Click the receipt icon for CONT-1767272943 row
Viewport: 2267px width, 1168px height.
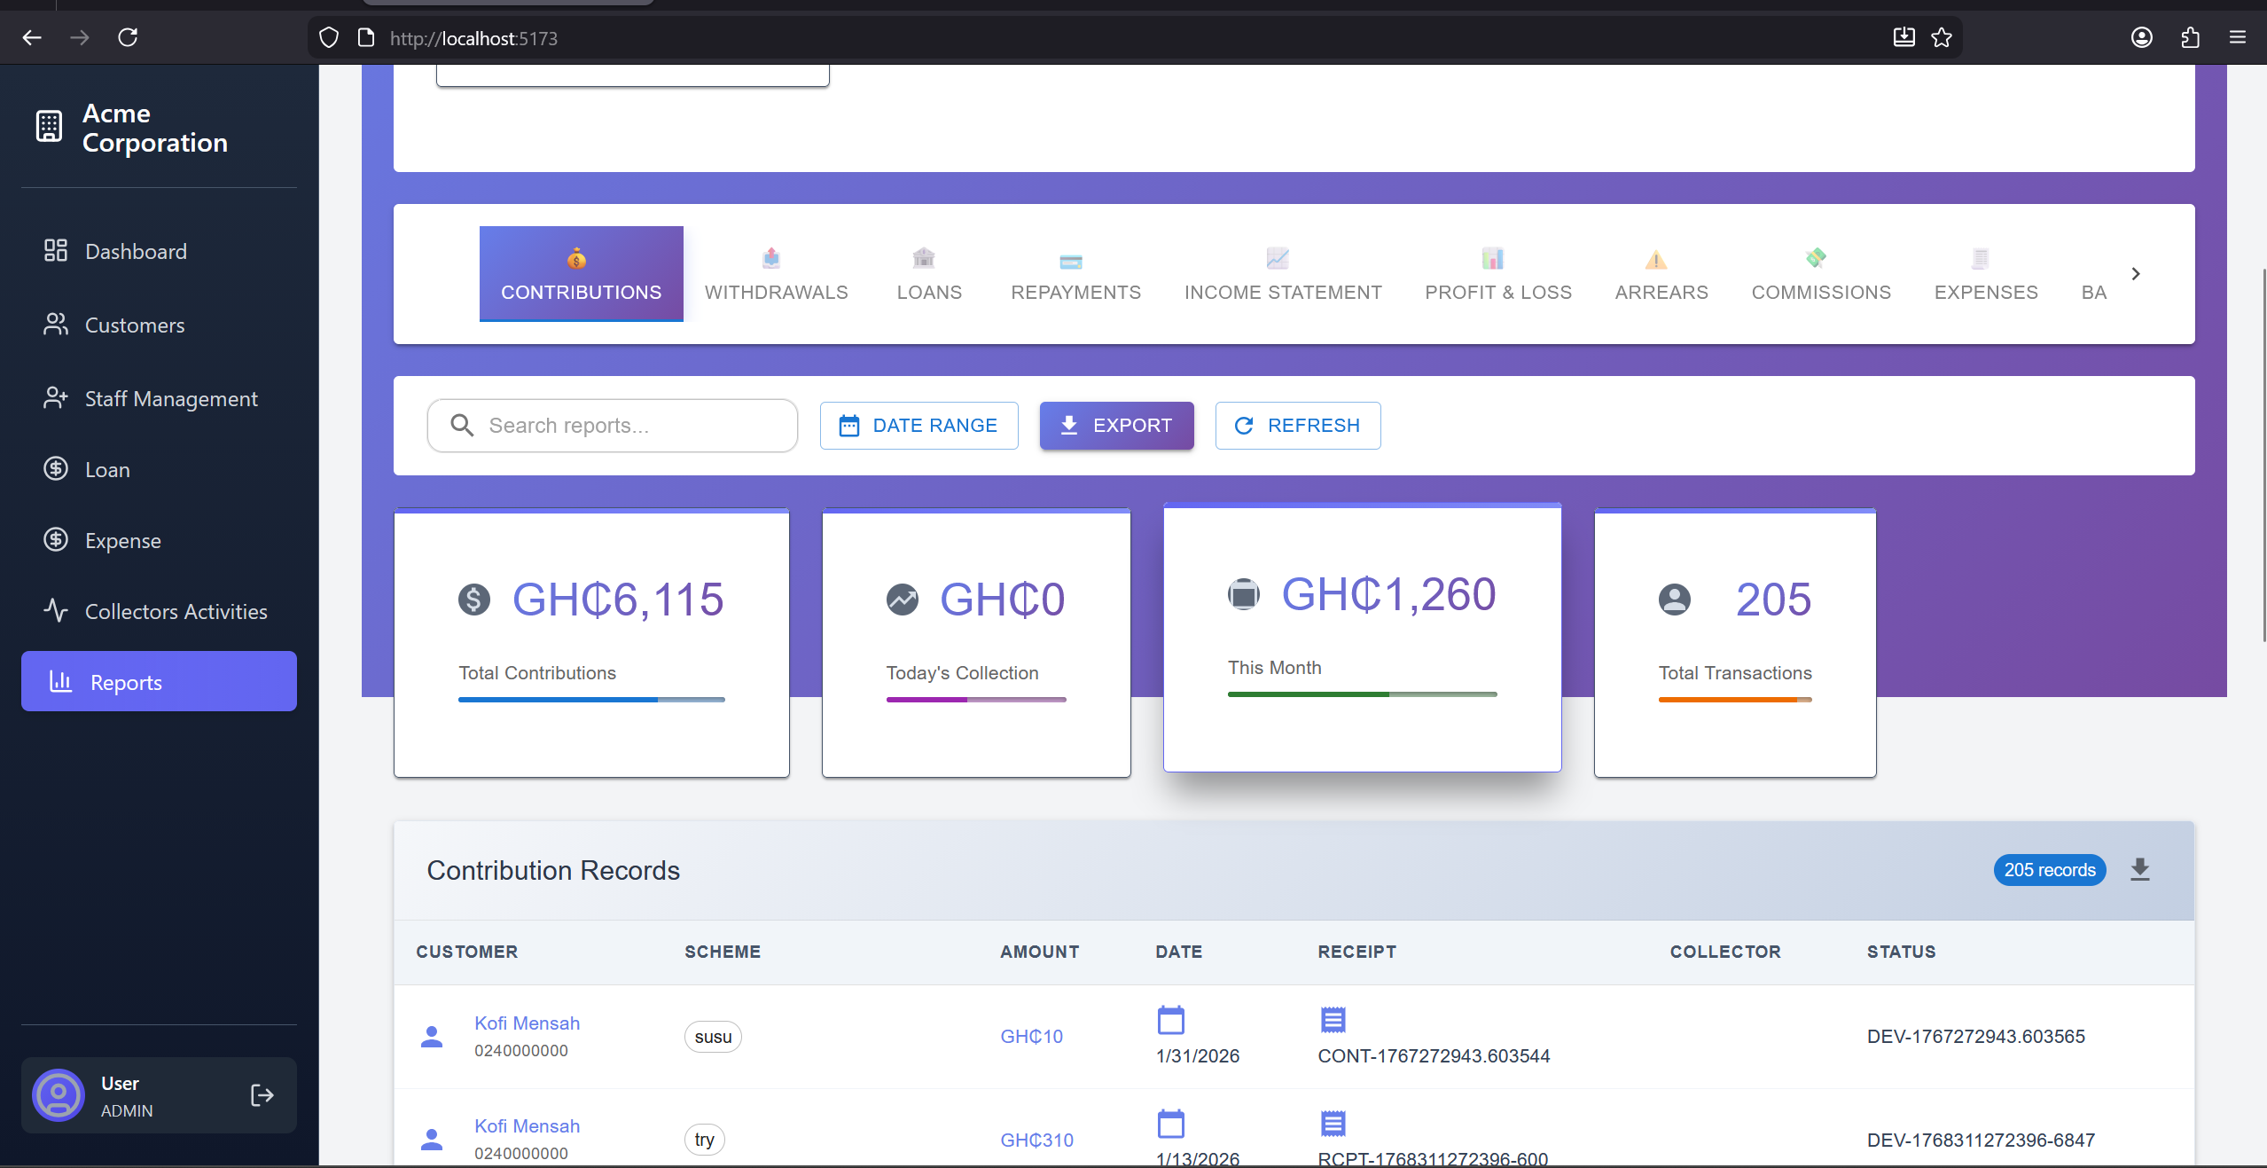point(1333,1020)
